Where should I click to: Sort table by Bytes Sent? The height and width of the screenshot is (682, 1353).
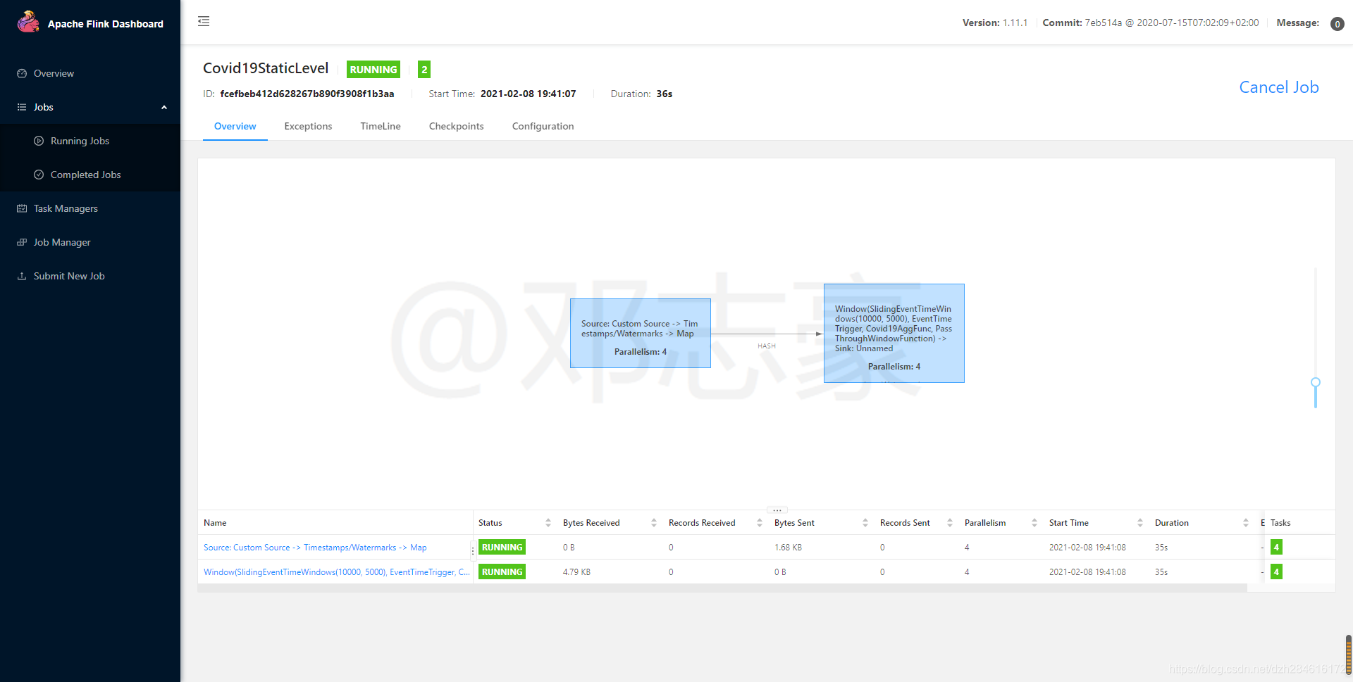pyautogui.click(x=865, y=523)
